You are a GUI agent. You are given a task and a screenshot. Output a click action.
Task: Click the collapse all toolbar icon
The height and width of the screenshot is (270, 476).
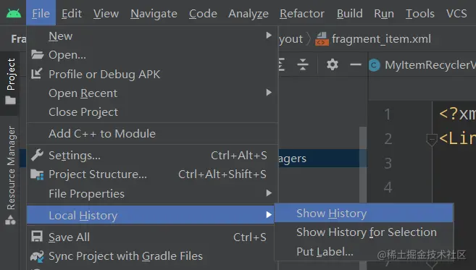pos(303,64)
